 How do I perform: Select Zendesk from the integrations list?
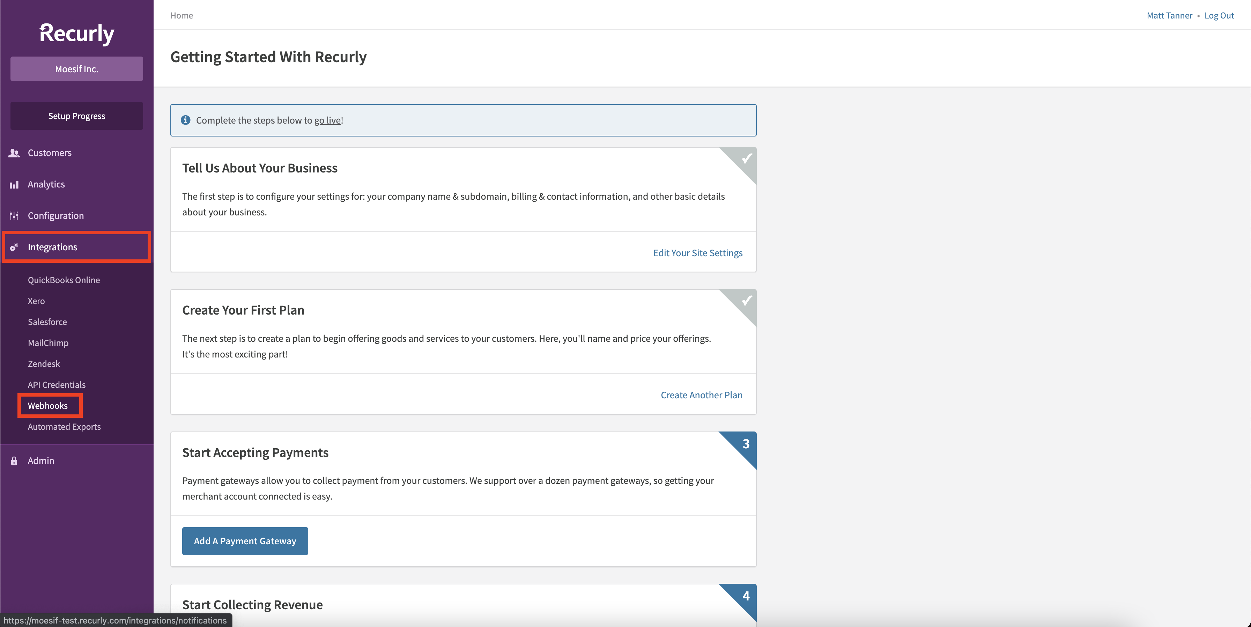pyautogui.click(x=44, y=363)
